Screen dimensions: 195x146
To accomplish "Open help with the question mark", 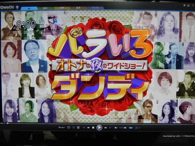I will 193,6.
